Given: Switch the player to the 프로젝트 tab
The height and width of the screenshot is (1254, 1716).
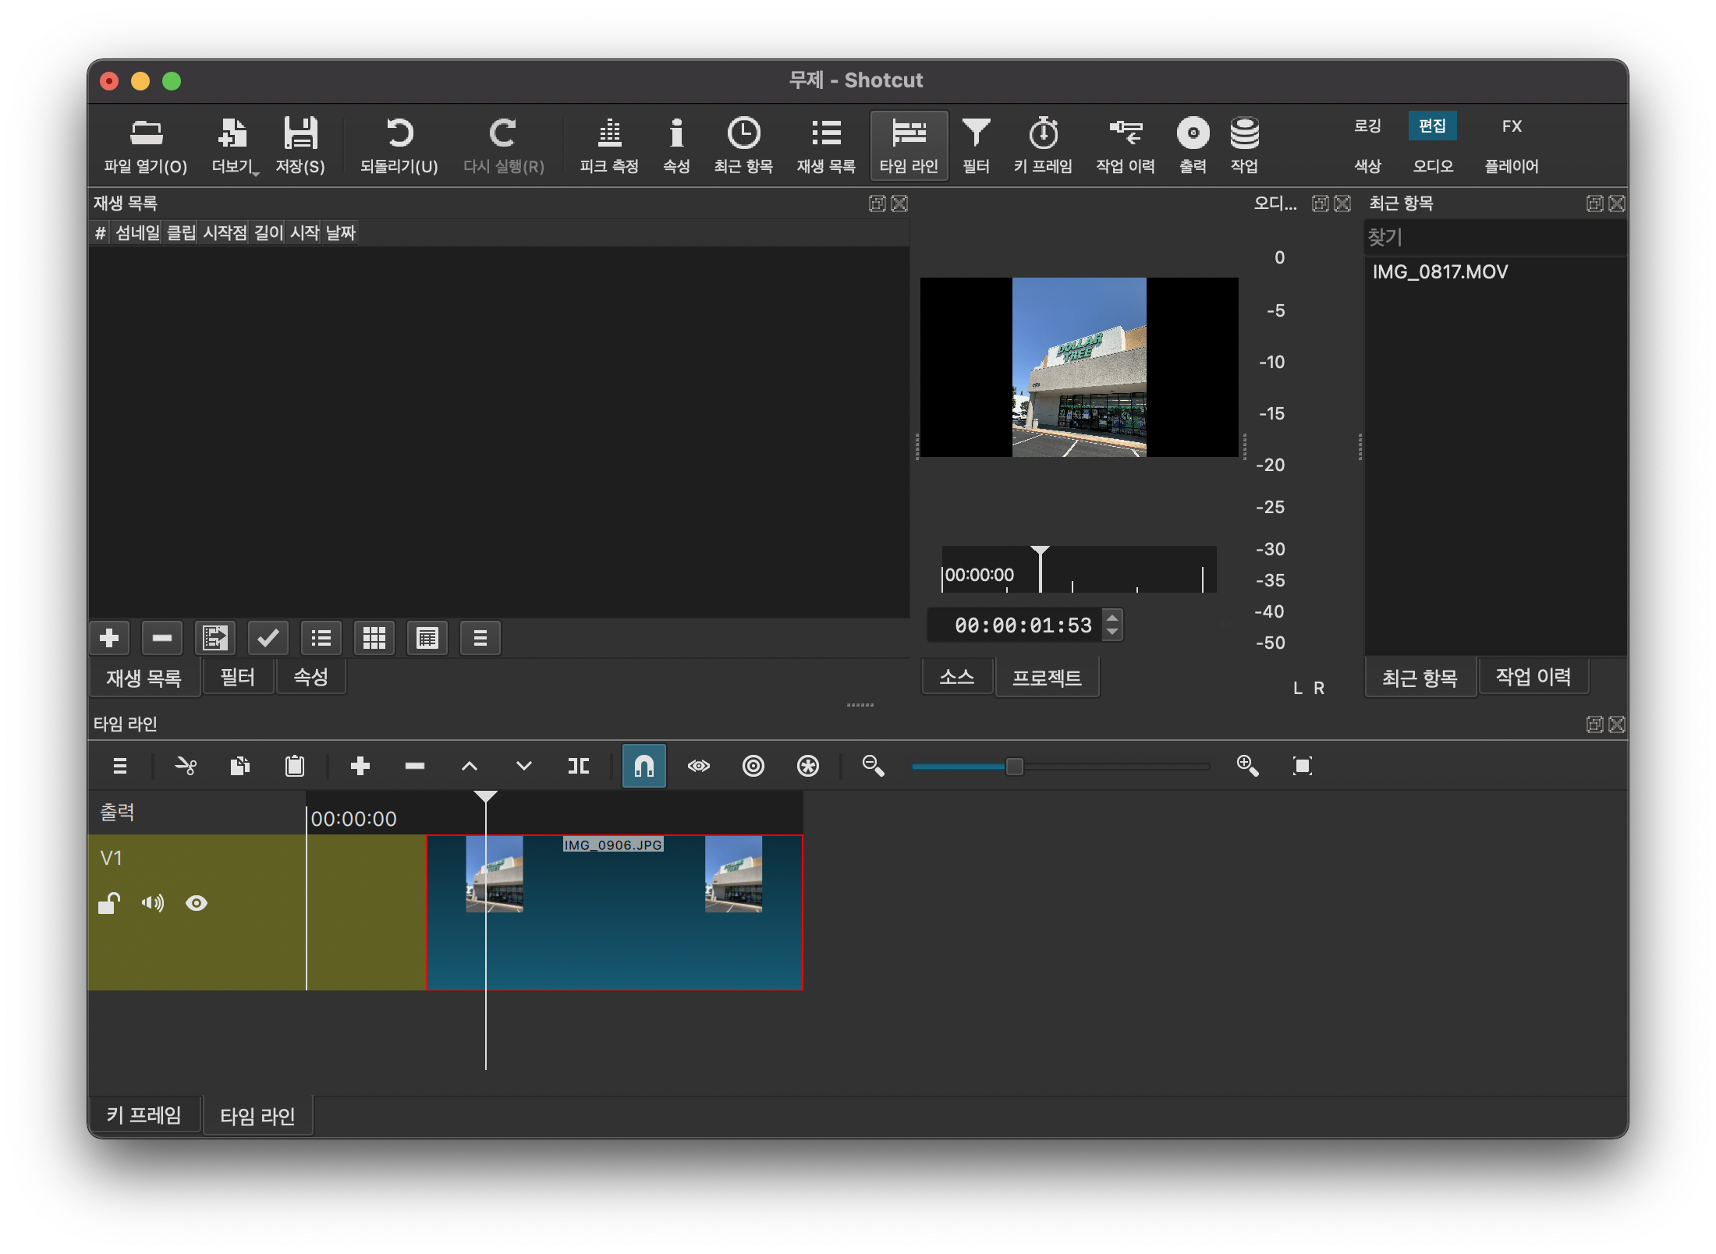Looking at the screenshot, I should click(1047, 678).
